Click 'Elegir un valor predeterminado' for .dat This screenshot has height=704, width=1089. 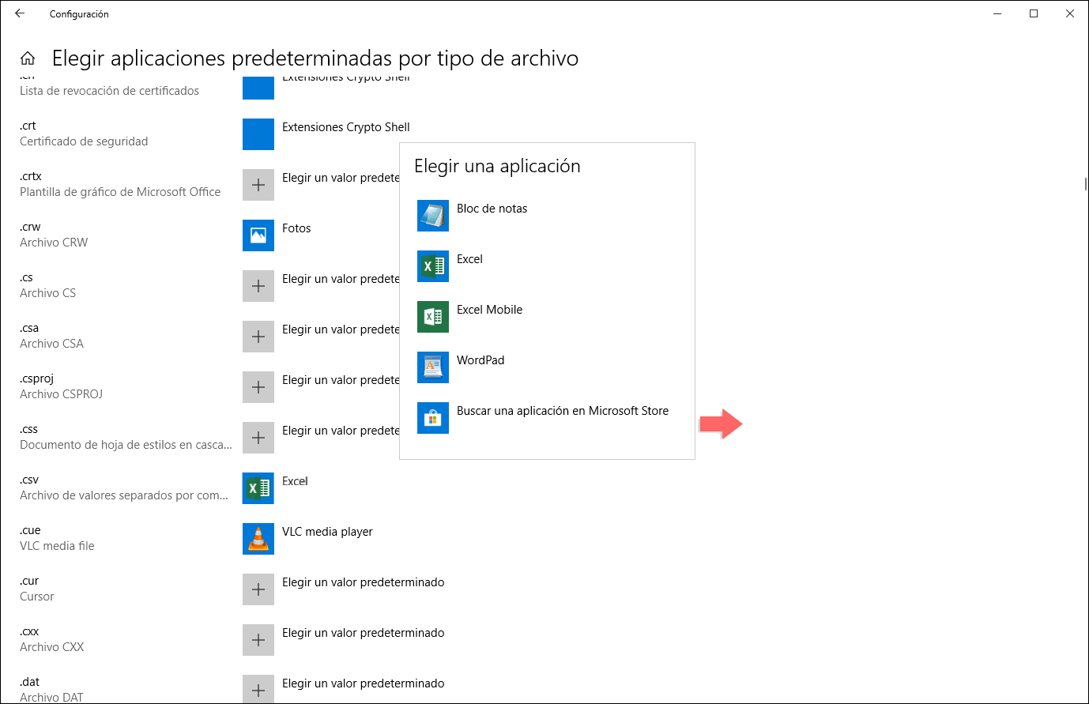point(364,683)
